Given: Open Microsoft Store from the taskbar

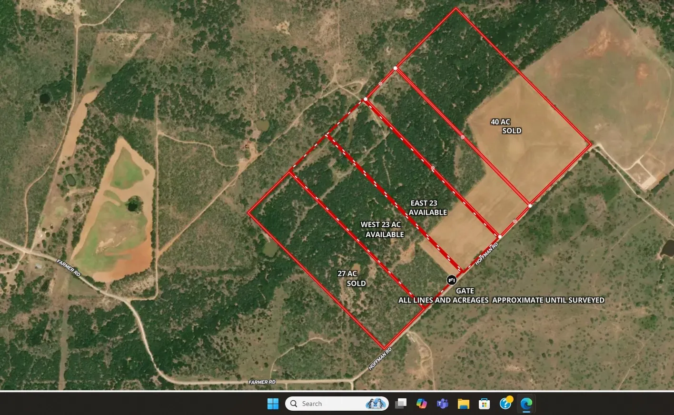Looking at the screenshot, I should [x=485, y=404].
